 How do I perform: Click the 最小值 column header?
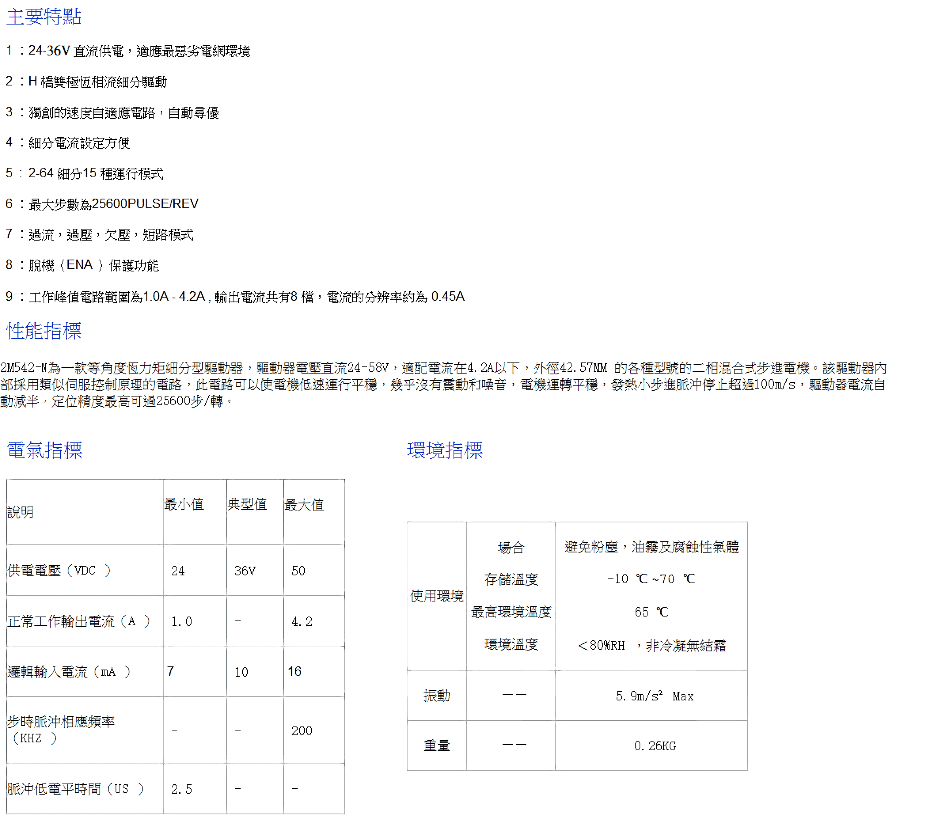(184, 505)
